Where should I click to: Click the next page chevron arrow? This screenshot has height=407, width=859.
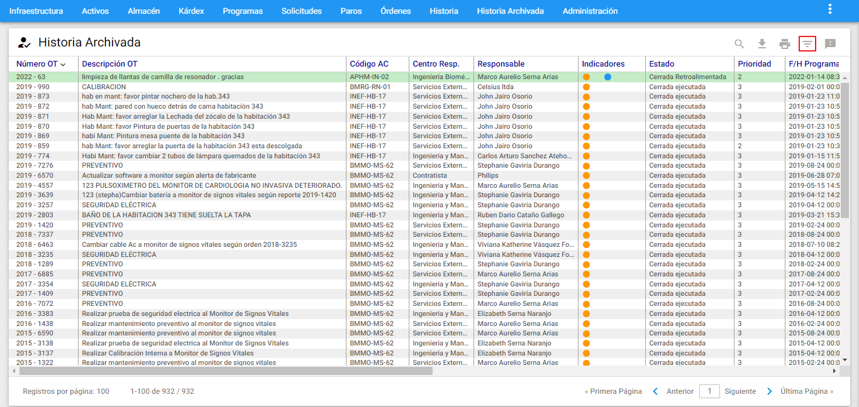coord(770,391)
